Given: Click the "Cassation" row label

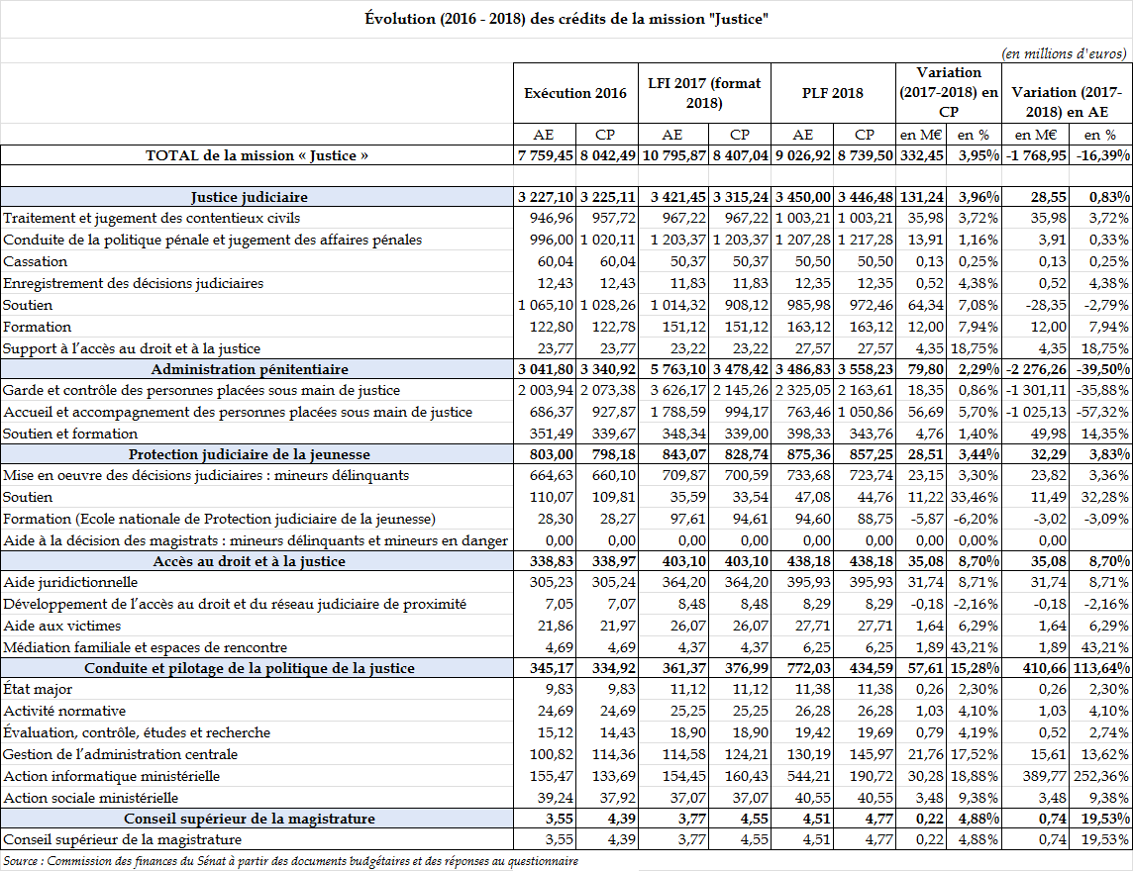Looking at the screenshot, I should [36, 261].
